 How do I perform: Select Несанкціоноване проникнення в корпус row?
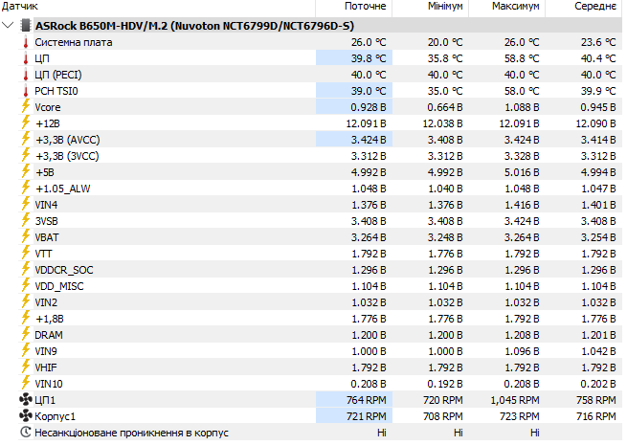click(x=131, y=433)
